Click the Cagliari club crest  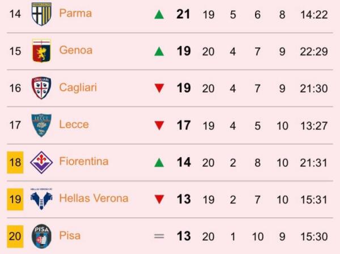point(41,88)
